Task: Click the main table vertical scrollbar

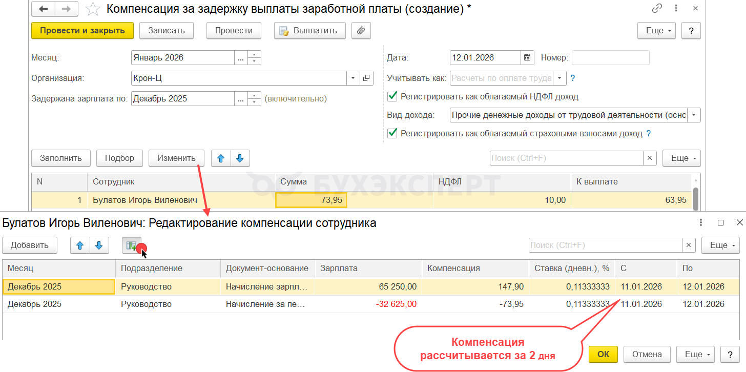Action: point(696,198)
